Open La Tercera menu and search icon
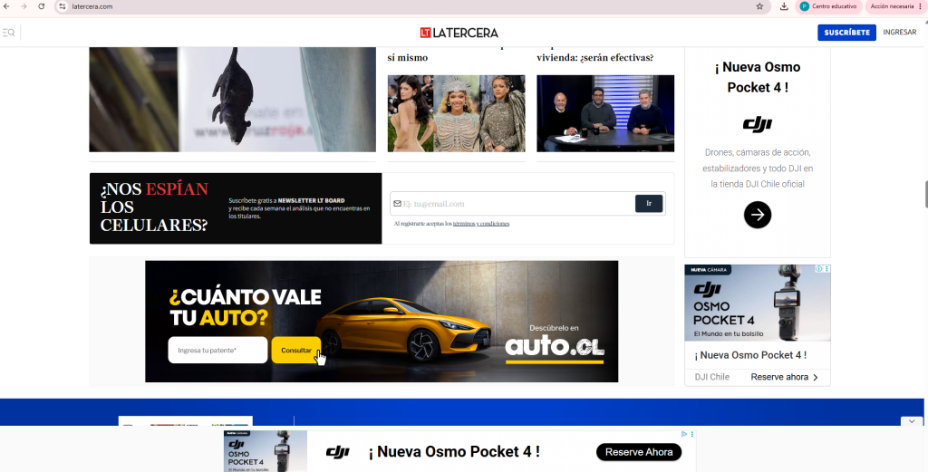Viewport: 928px width, 472px height. (x=8, y=33)
